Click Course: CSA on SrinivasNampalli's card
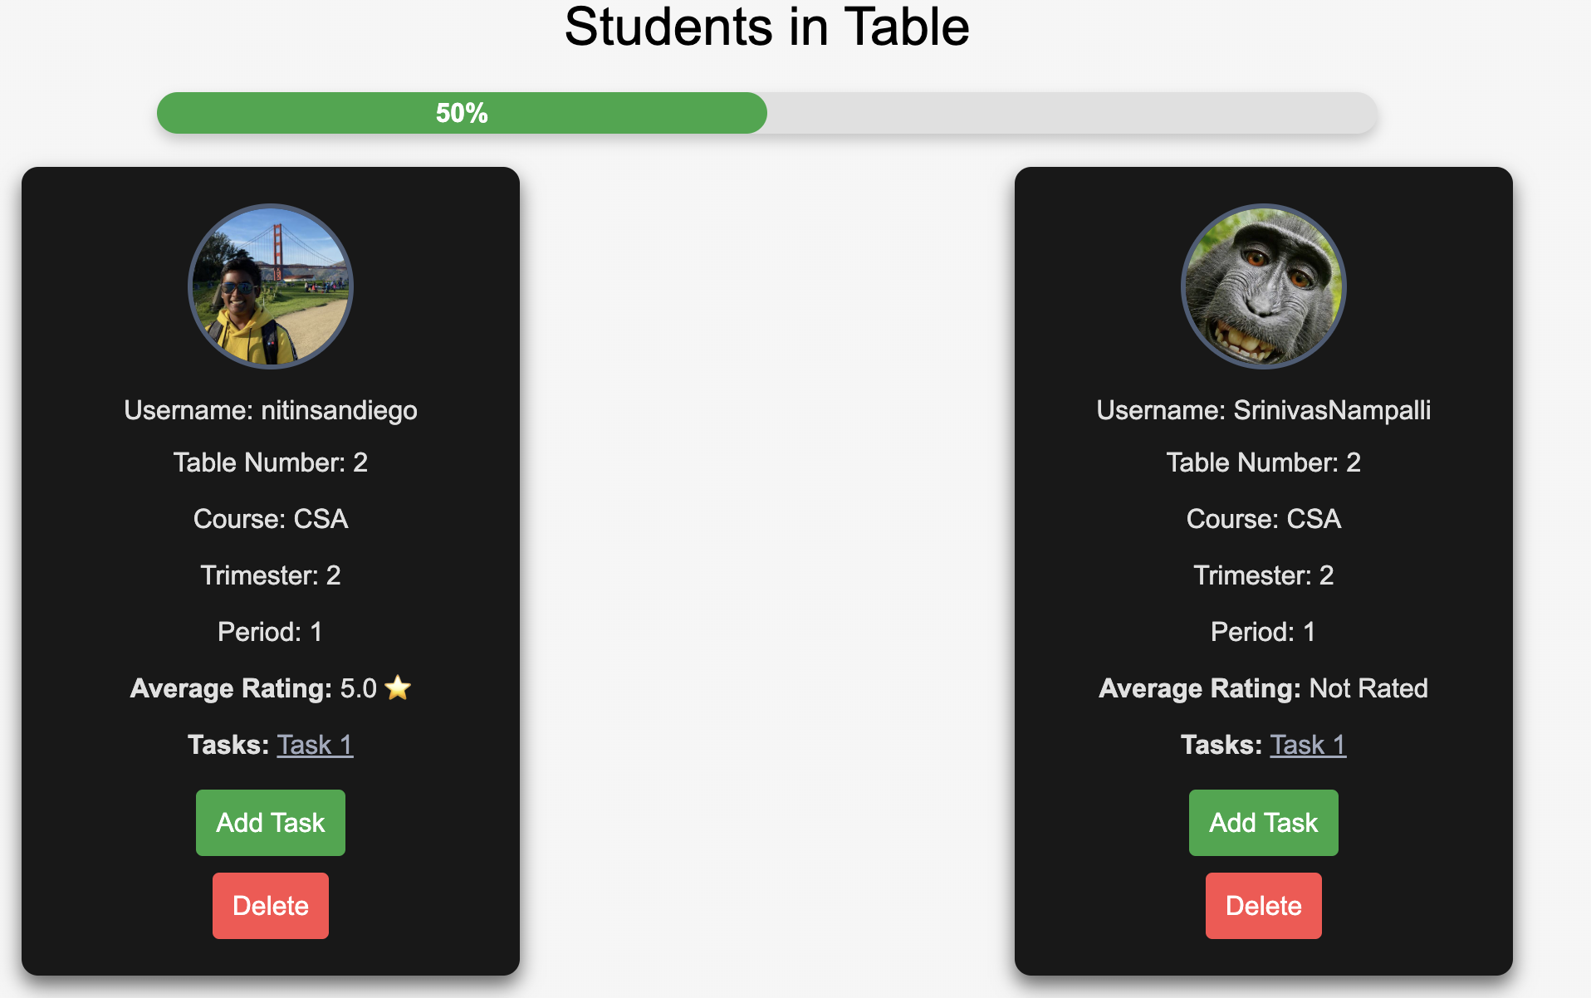The image size is (1591, 998). click(1264, 519)
